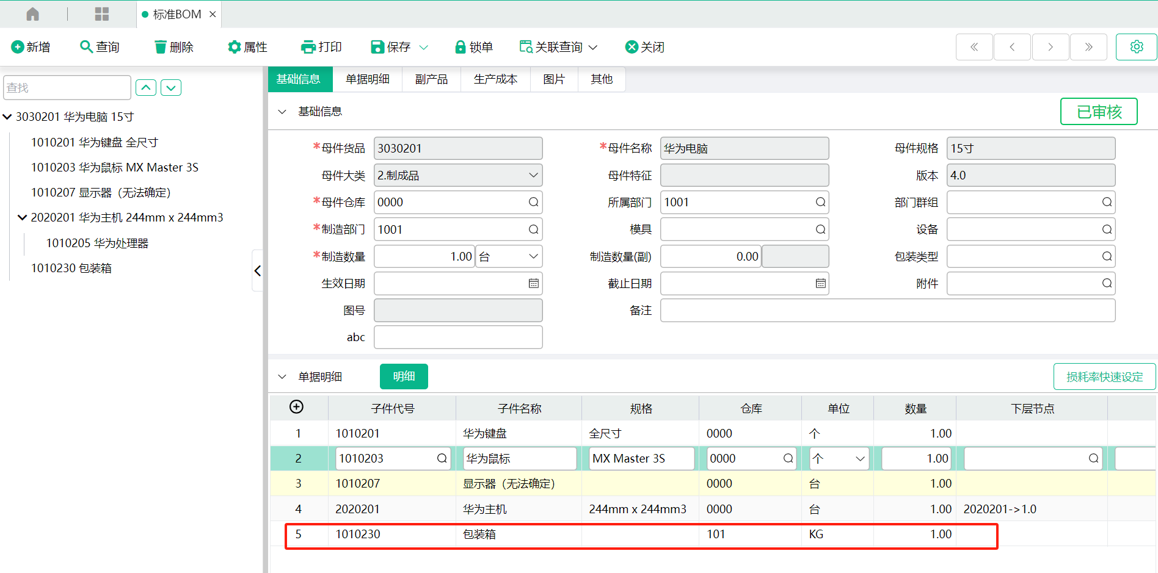Go to the home page icon

pyautogui.click(x=33, y=14)
